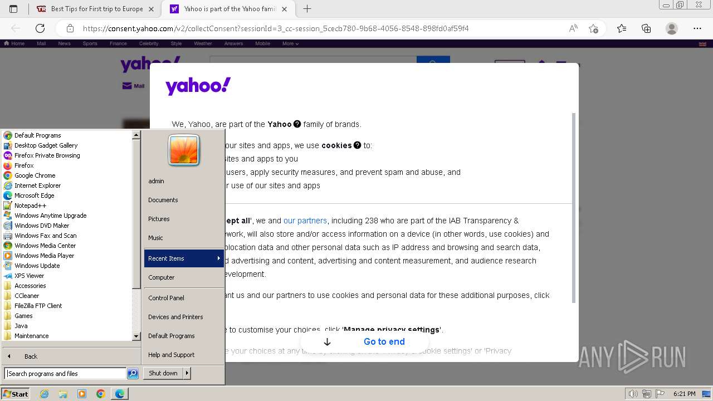Image resolution: width=713 pixels, height=401 pixels.
Task: Open Chrome from the taskbar
Action: [100, 394]
